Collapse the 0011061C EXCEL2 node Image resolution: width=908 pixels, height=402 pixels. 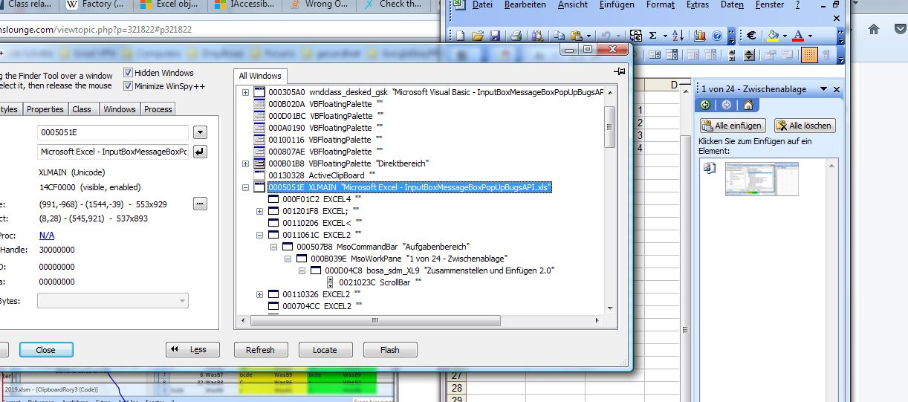(260, 235)
